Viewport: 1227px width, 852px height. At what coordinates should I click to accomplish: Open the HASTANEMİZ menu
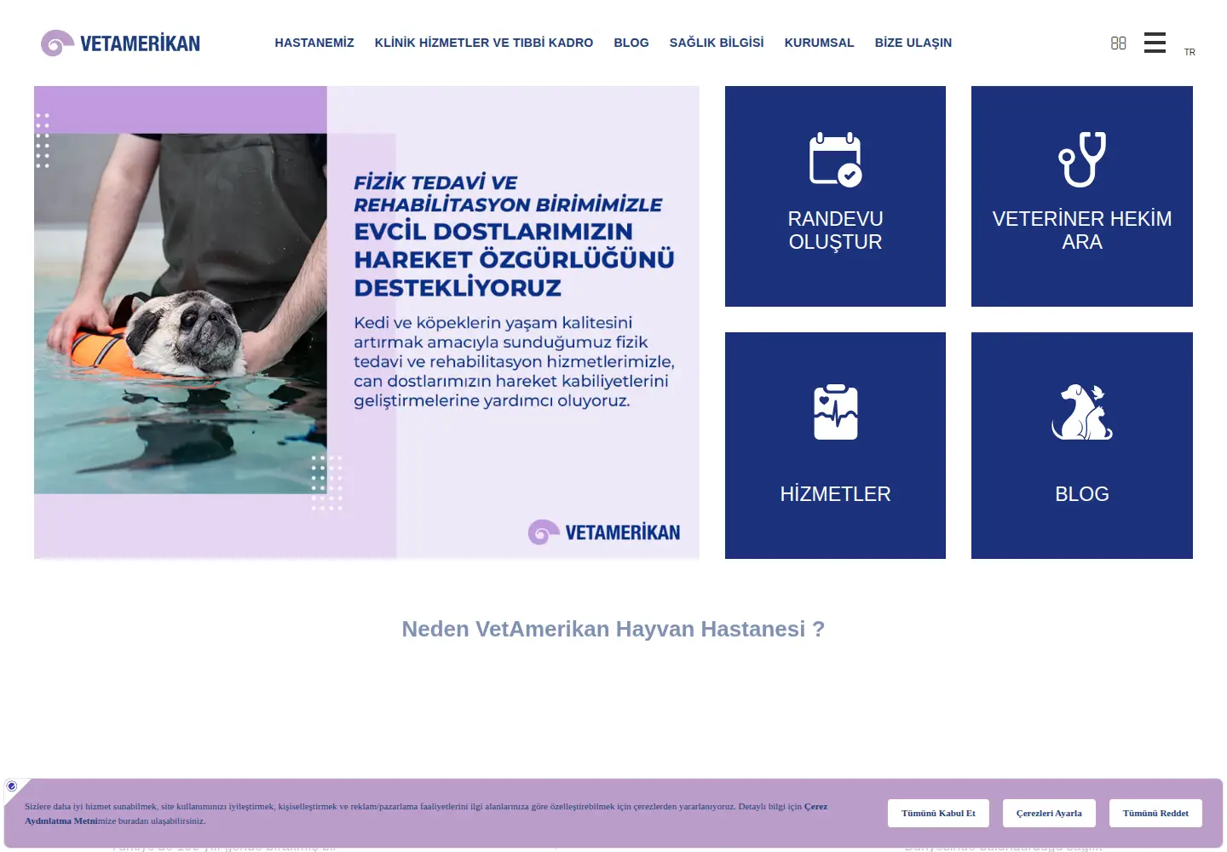pos(314,43)
